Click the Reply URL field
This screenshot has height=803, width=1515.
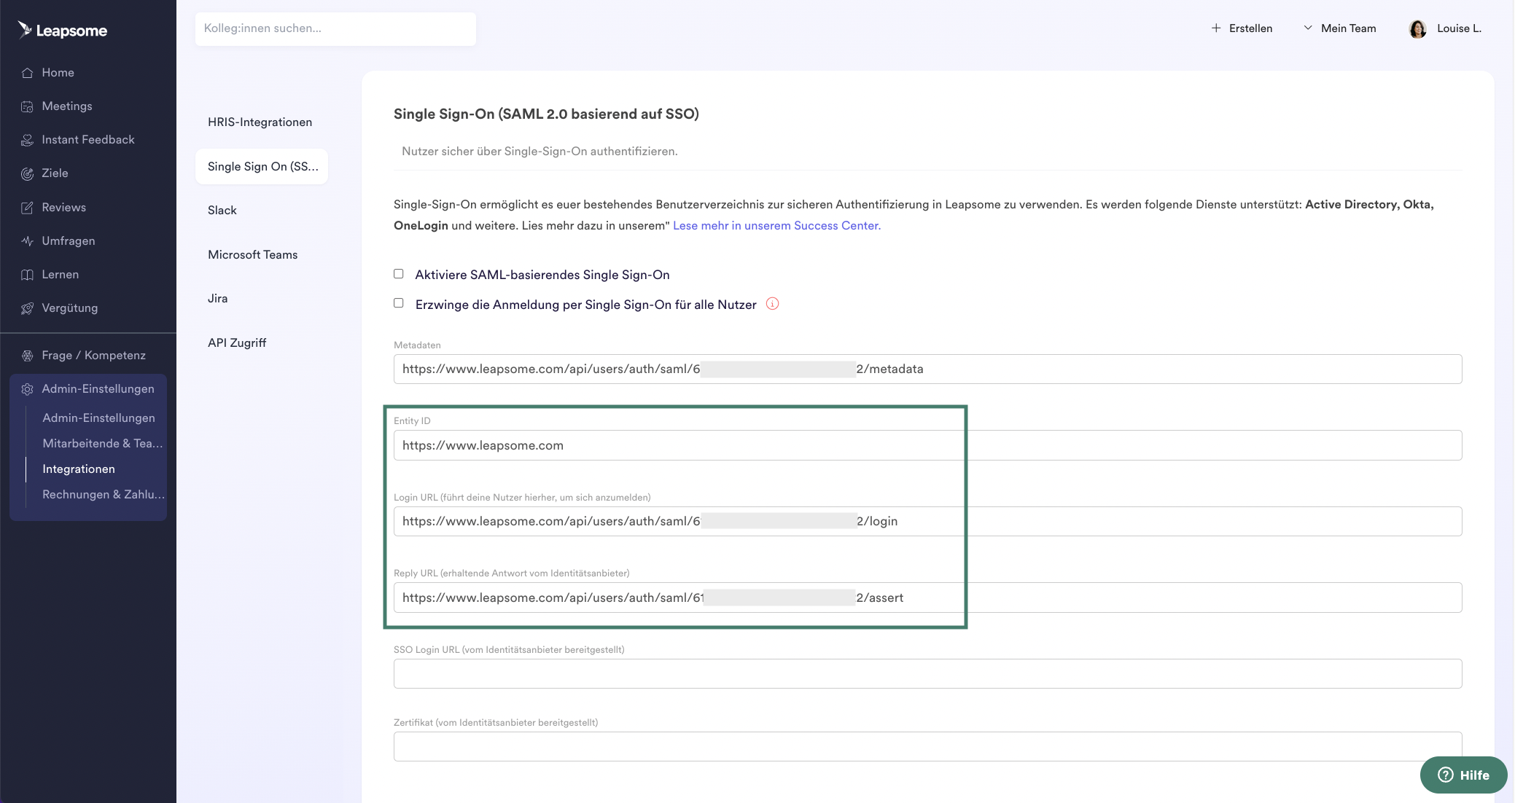[927, 598]
